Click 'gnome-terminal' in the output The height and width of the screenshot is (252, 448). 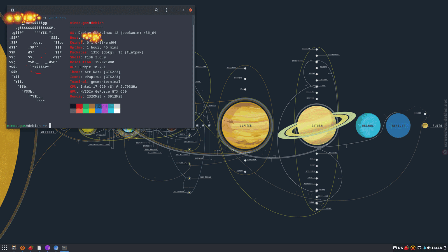pyautogui.click(x=106, y=82)
